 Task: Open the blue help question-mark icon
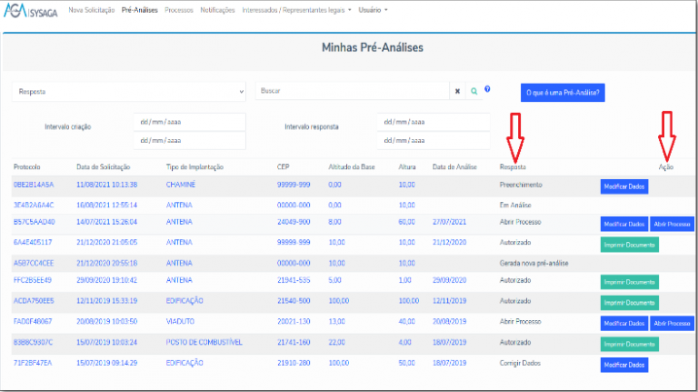point(487,89)
